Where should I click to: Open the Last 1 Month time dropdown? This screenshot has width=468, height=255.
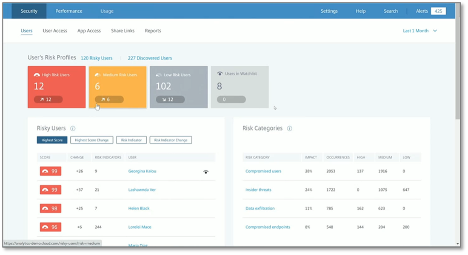coord(416,31)
